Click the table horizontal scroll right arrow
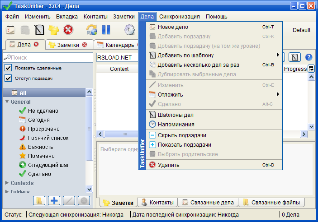The image size is (318, 222). (x=304, y=134)
